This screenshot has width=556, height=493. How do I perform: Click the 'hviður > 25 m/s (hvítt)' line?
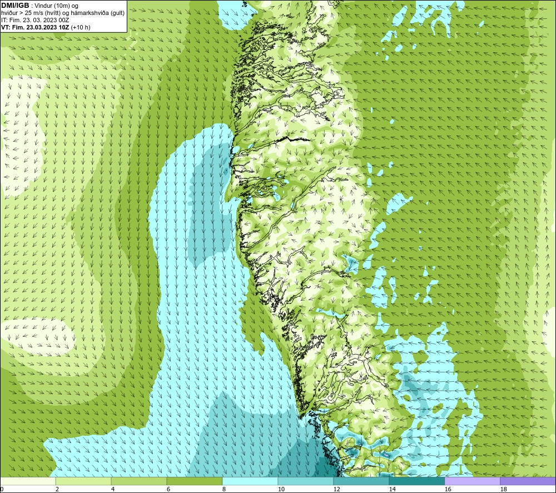click(x=31, y=13)
